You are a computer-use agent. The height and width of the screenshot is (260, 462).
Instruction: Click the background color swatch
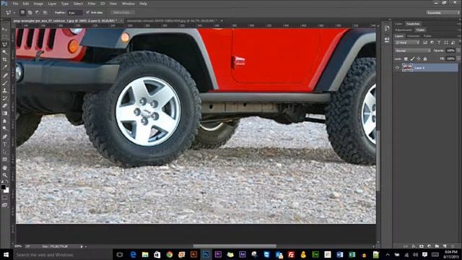(6, 191)
